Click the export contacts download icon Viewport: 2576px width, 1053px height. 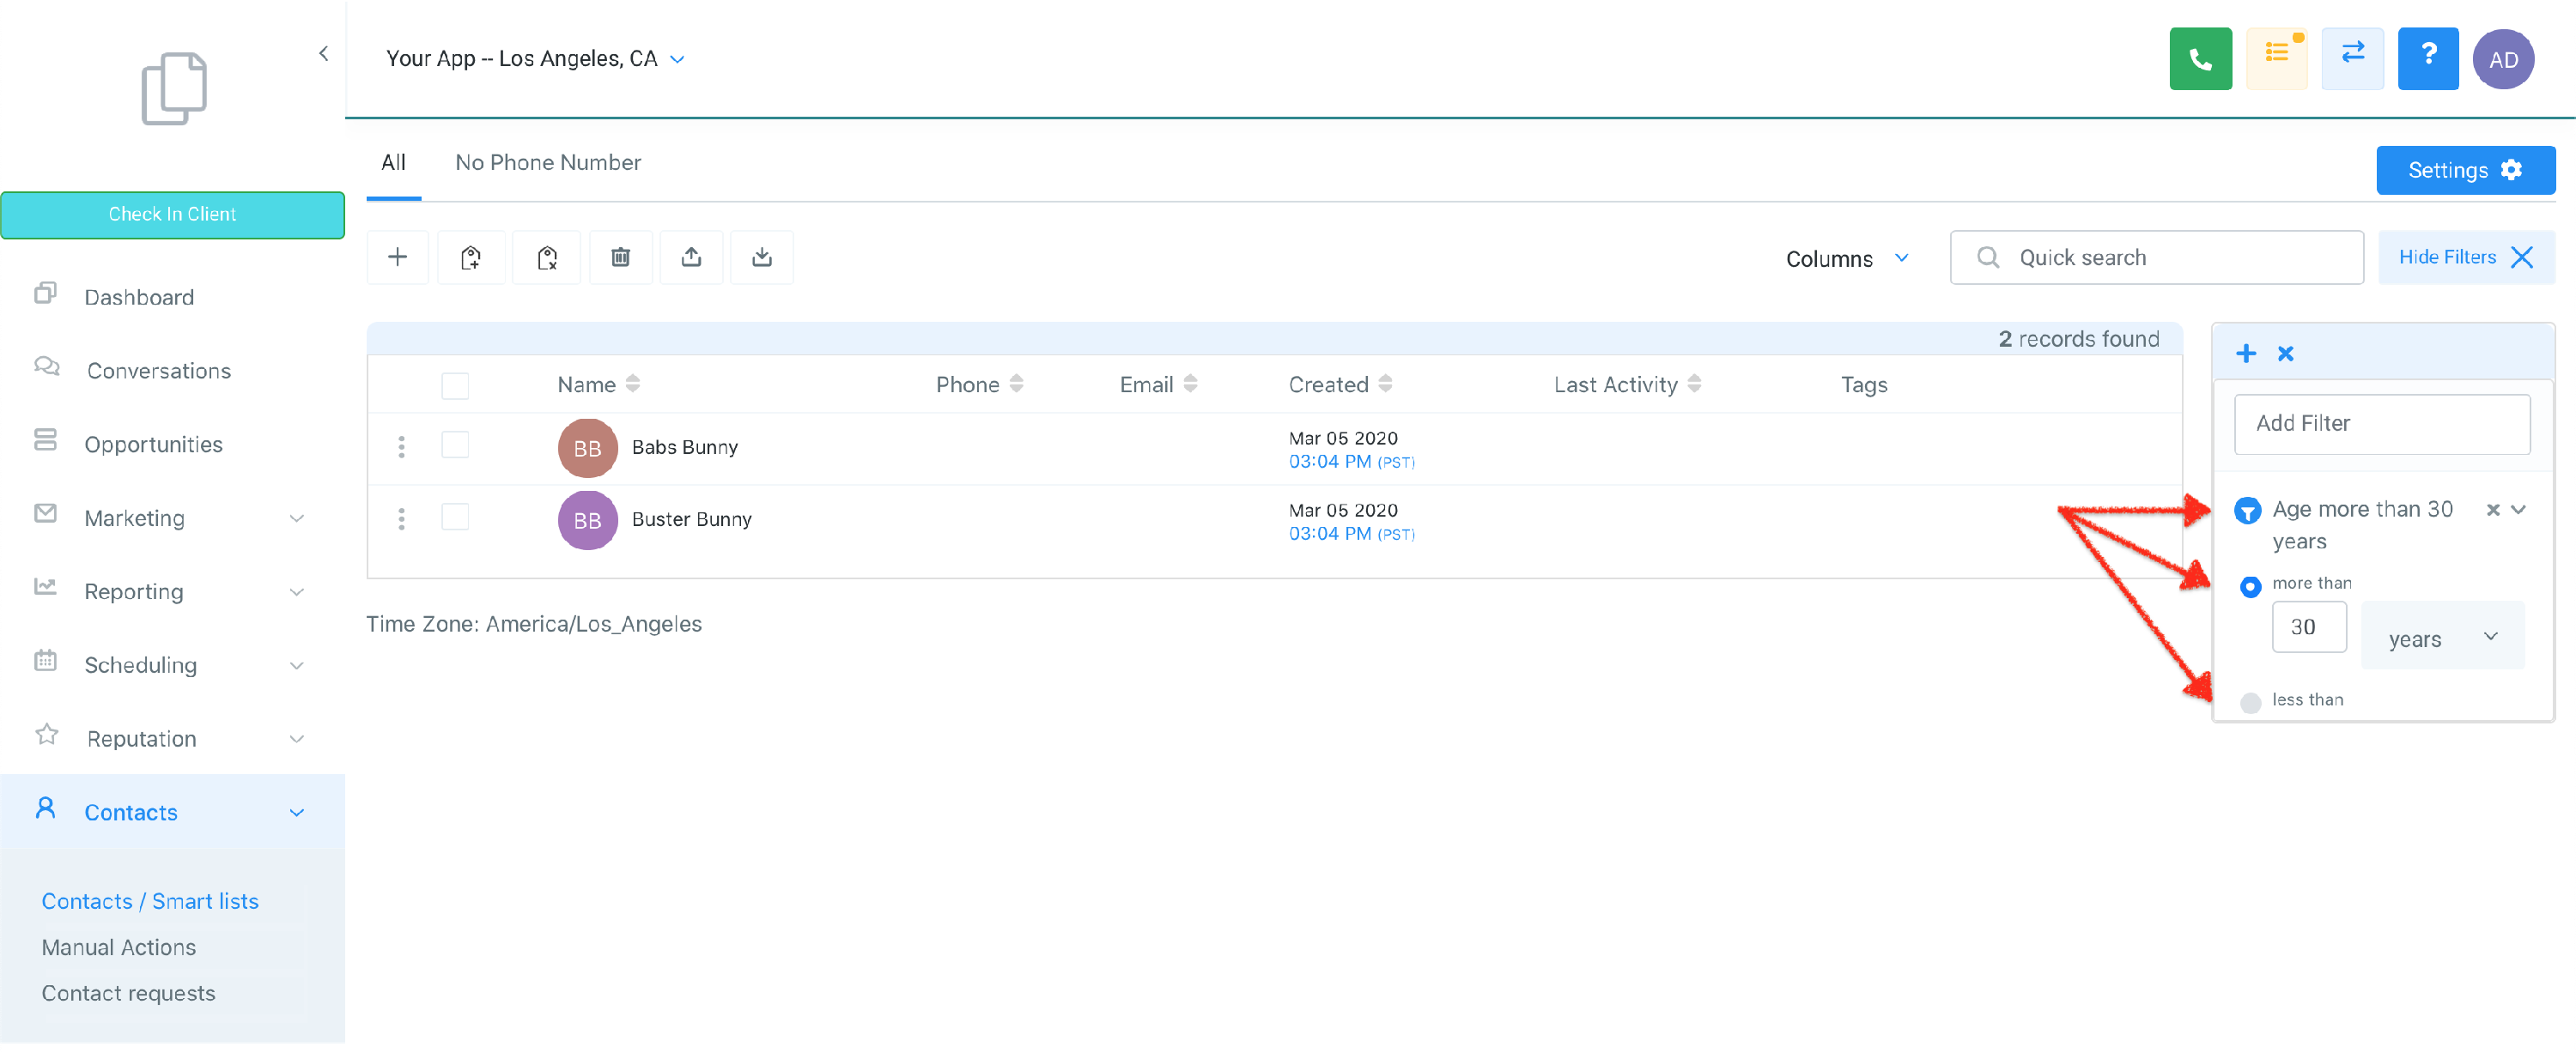coord(761,257)
